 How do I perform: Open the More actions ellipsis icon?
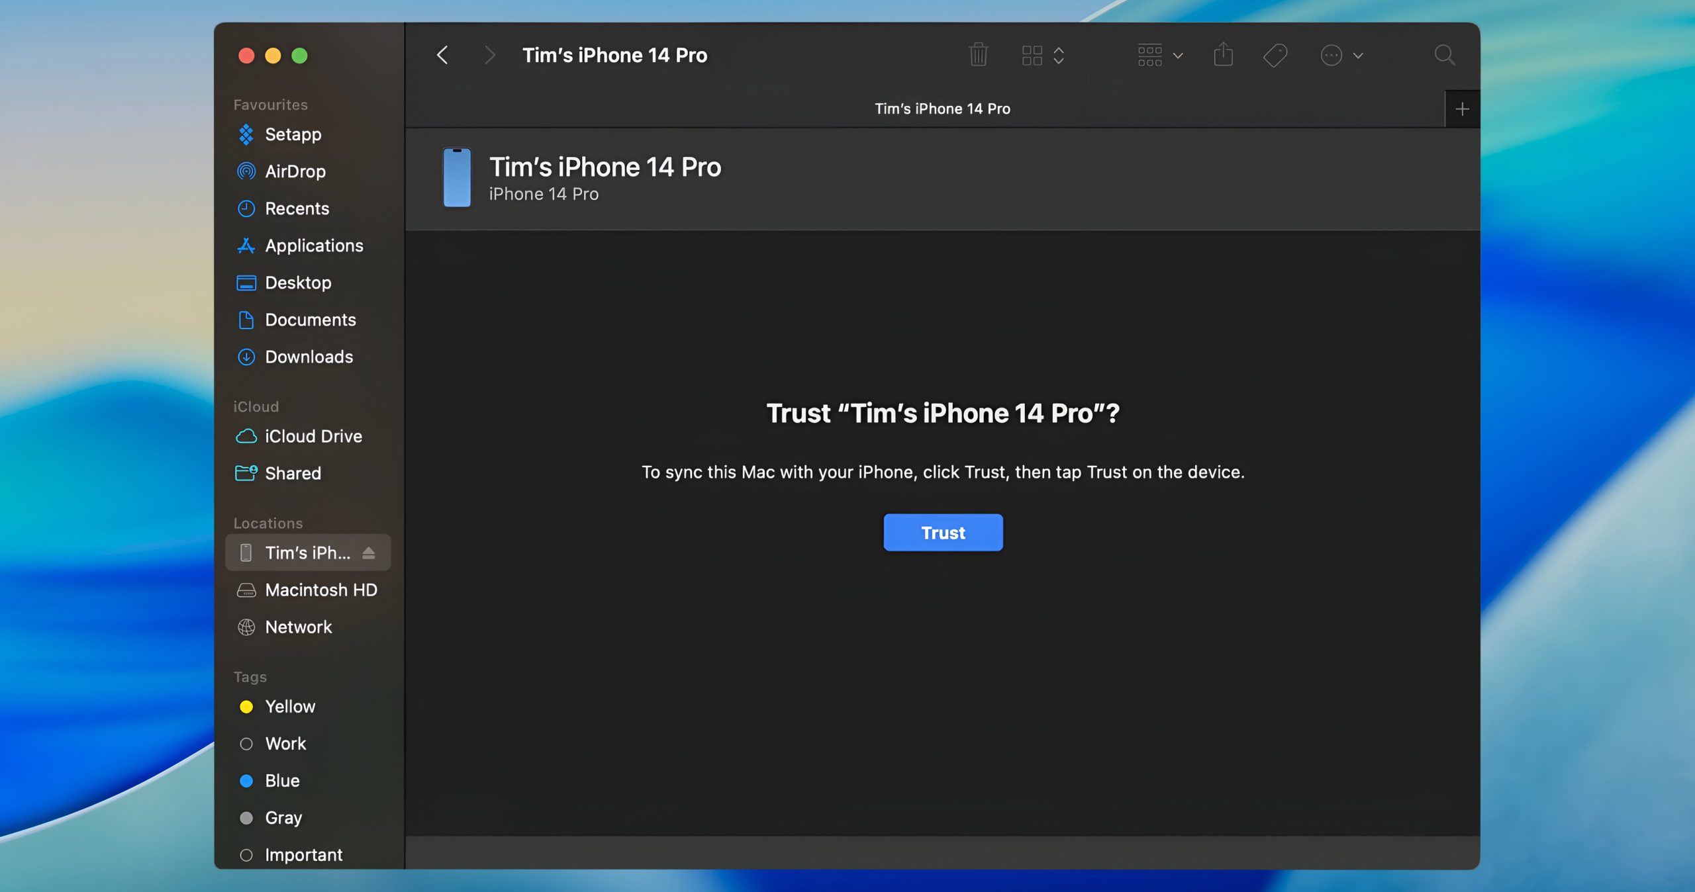[1331, 56]
